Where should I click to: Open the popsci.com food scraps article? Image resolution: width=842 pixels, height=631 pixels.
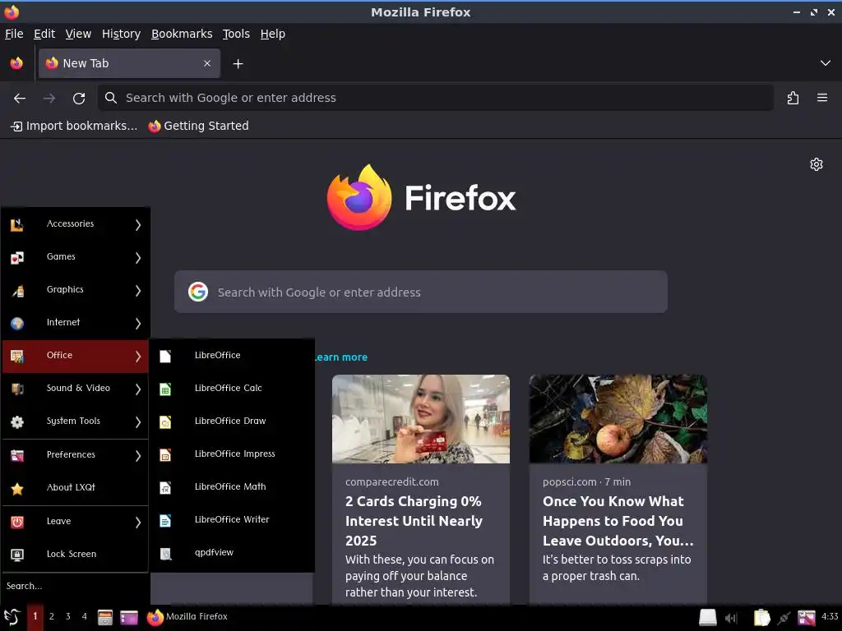tap(618, 521)
